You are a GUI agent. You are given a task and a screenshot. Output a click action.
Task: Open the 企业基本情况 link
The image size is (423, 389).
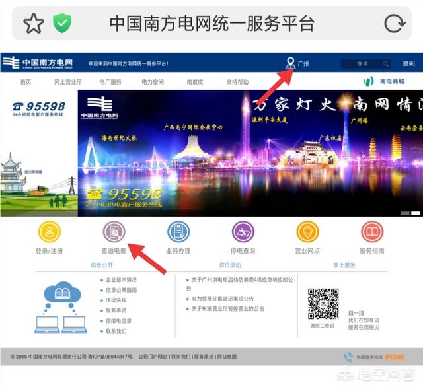click(121, 280)
